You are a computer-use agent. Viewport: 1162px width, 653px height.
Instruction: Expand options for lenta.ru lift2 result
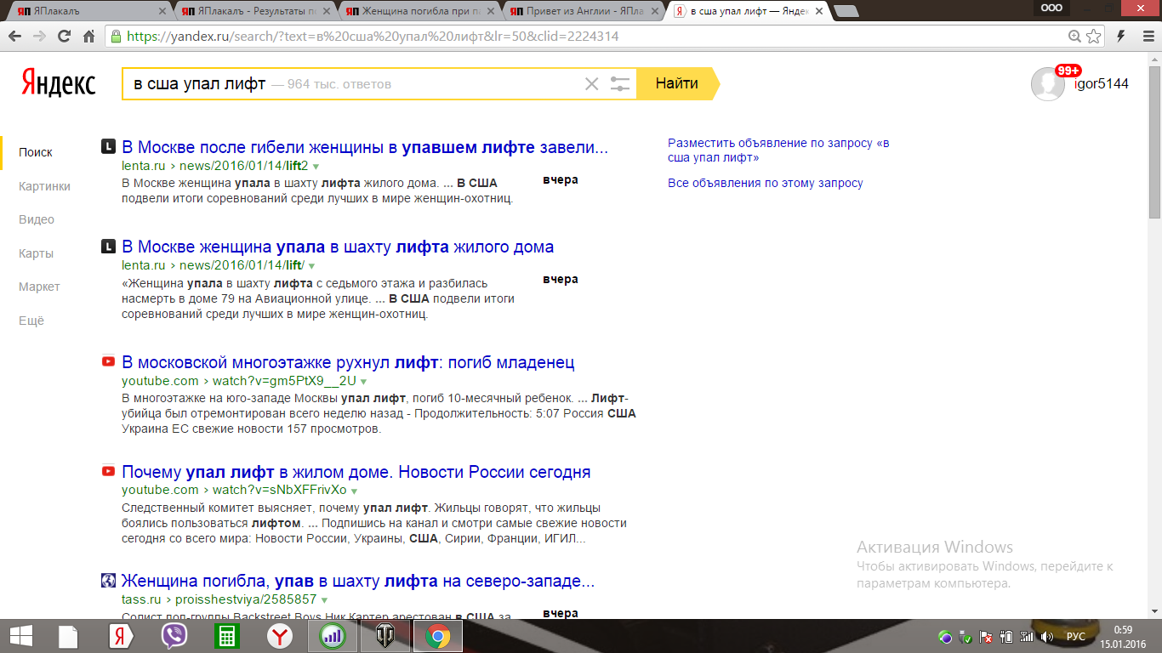coord(316,167)
